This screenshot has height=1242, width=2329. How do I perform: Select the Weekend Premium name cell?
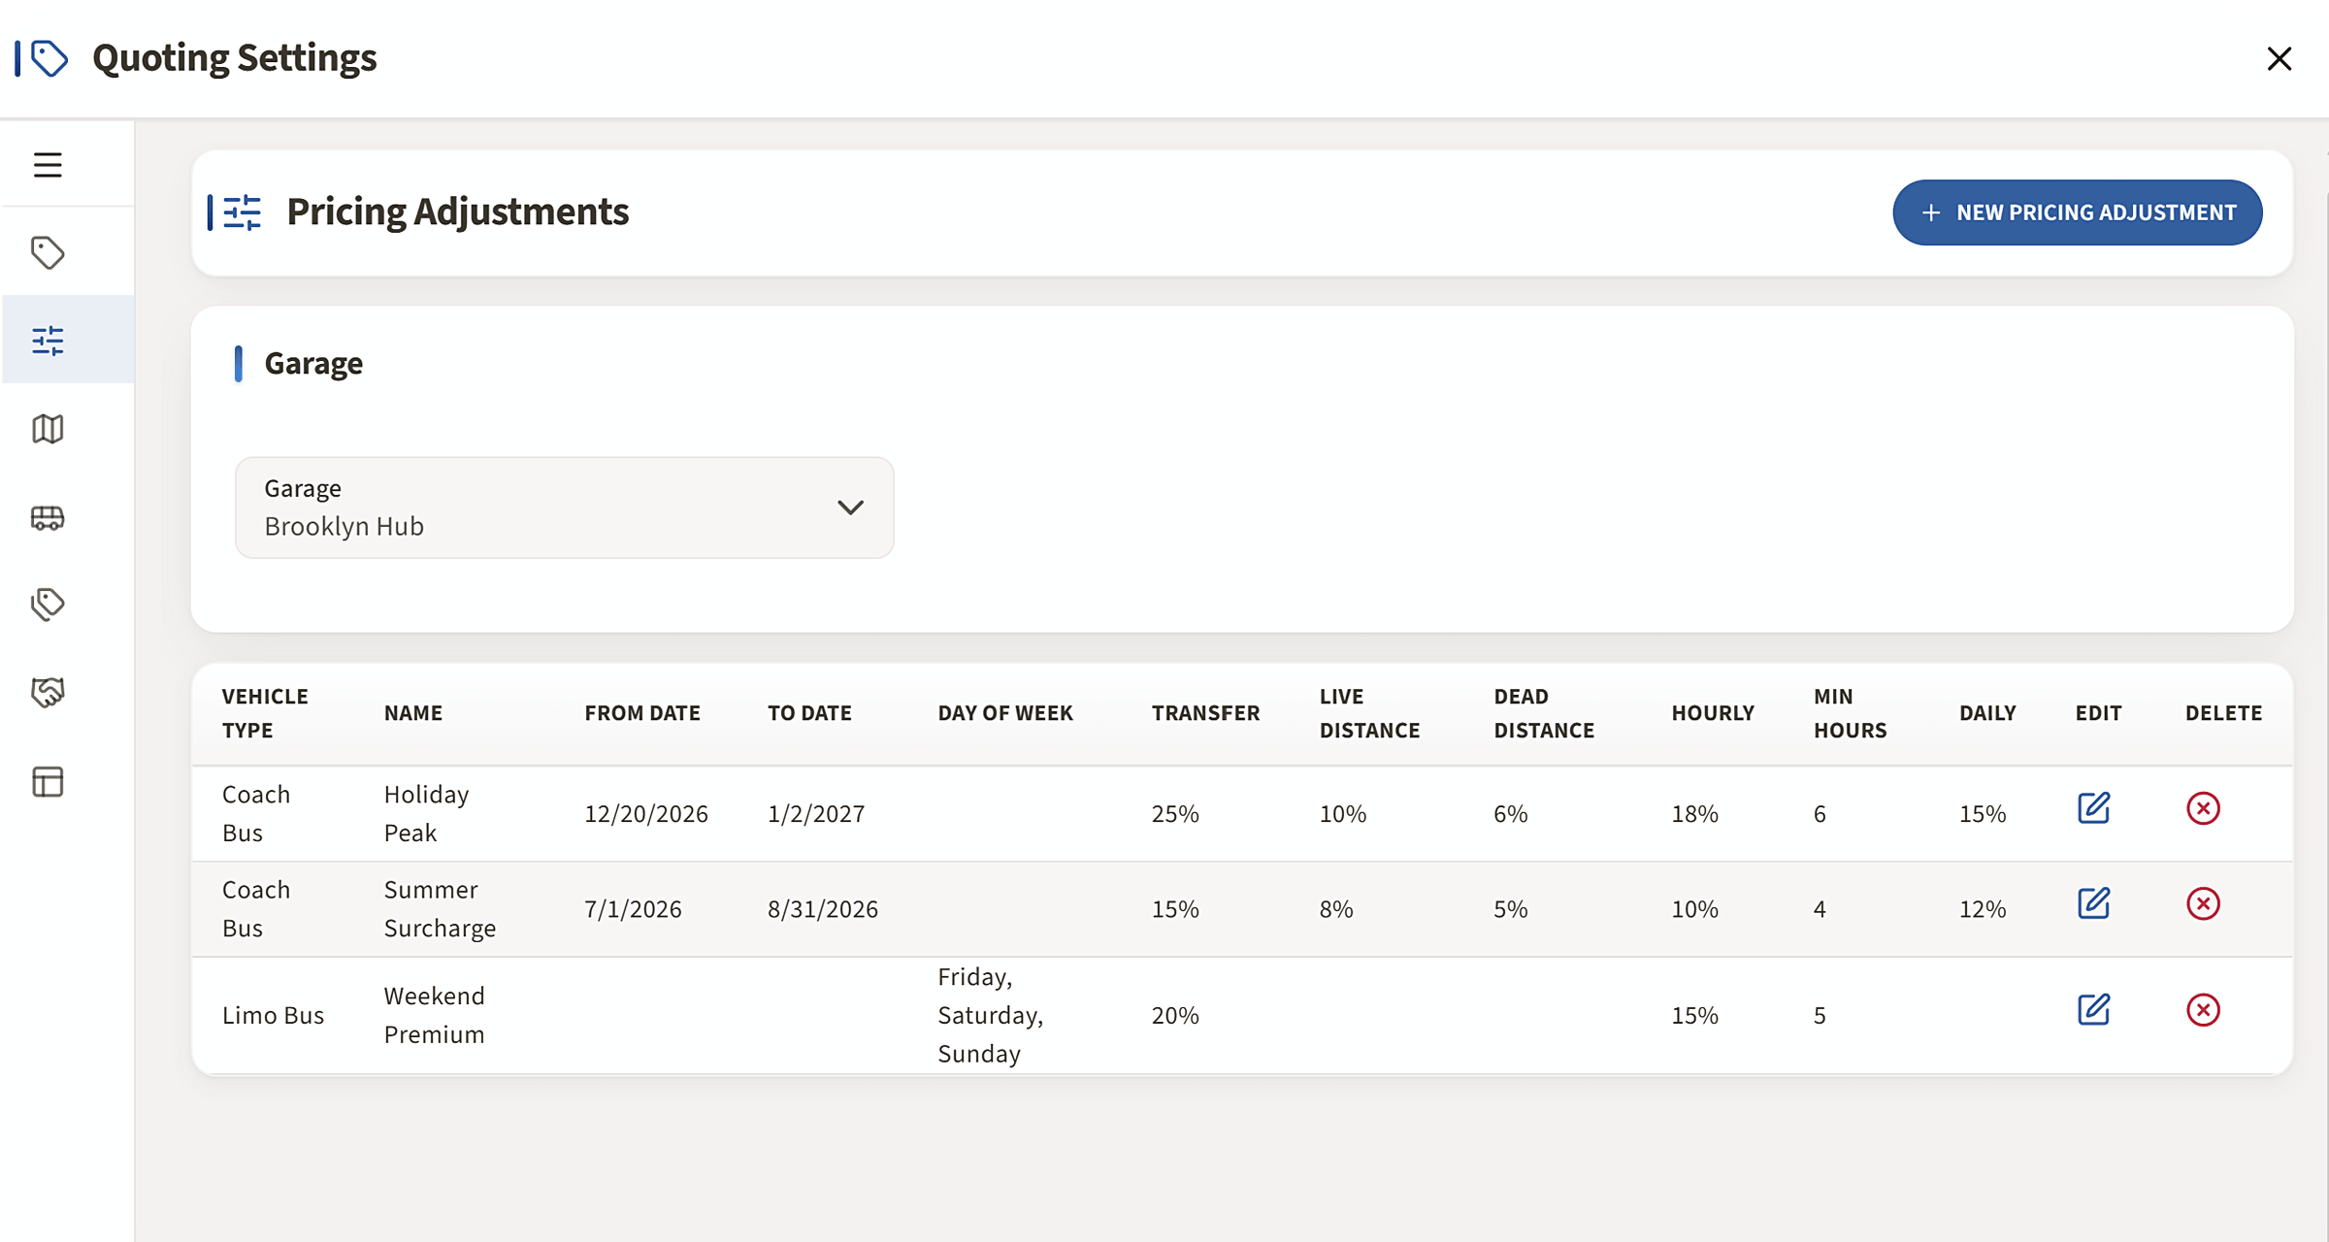(434, 1015)
